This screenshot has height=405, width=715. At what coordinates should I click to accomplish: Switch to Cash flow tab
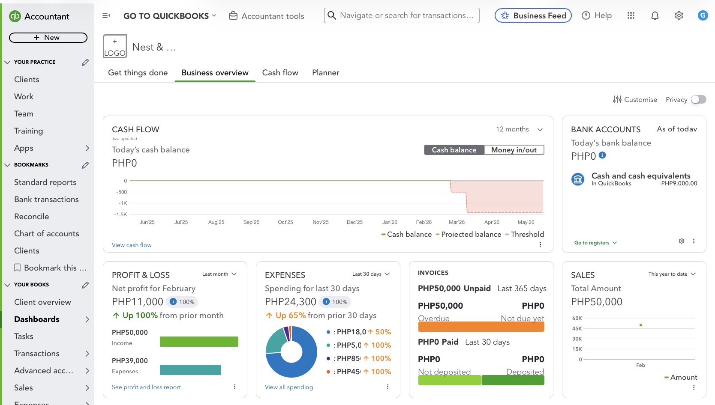coord(280,73)
